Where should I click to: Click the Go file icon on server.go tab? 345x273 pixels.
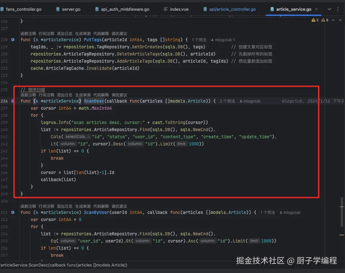click(58, 9)
